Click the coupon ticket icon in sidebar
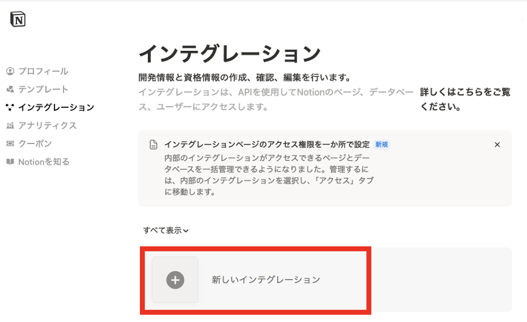Image resolution: width=527 pixels, height=322 pixels. 10,144
